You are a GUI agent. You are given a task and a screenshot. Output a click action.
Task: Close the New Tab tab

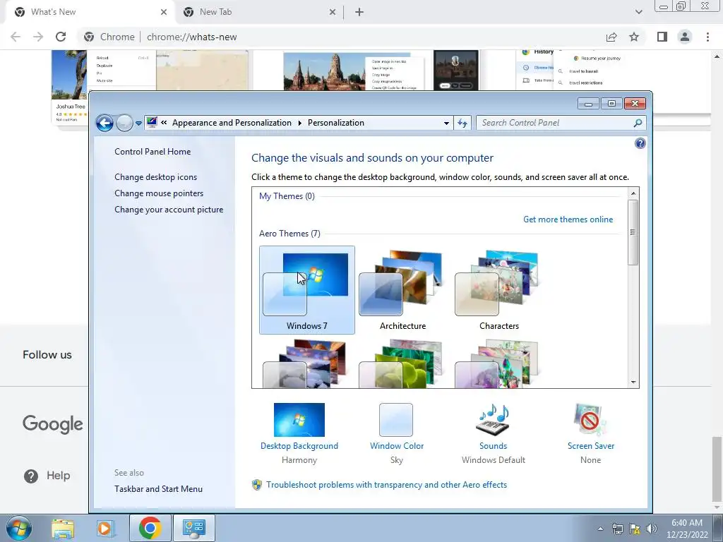[333, 12]
